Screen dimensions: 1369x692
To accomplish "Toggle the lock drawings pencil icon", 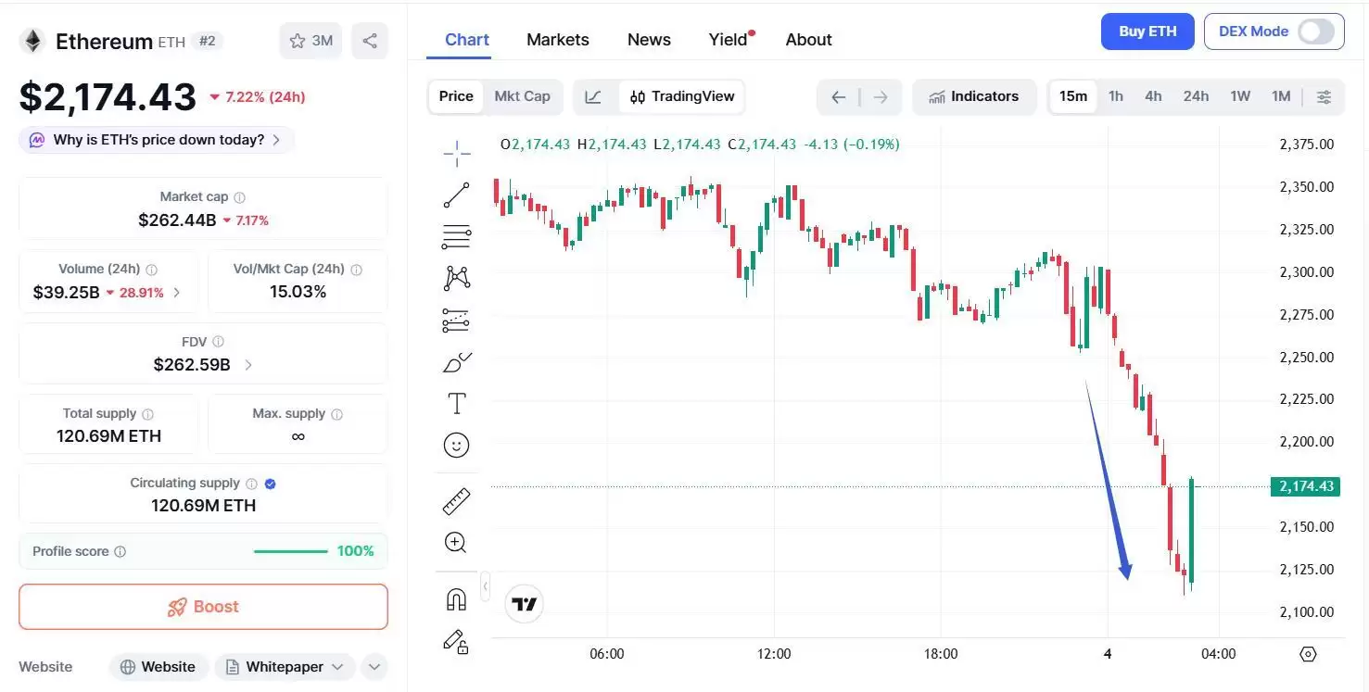I will click(x=456, y=641).
